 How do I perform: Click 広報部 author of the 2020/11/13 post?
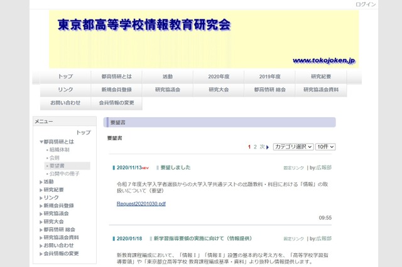[x=324, y=167]
